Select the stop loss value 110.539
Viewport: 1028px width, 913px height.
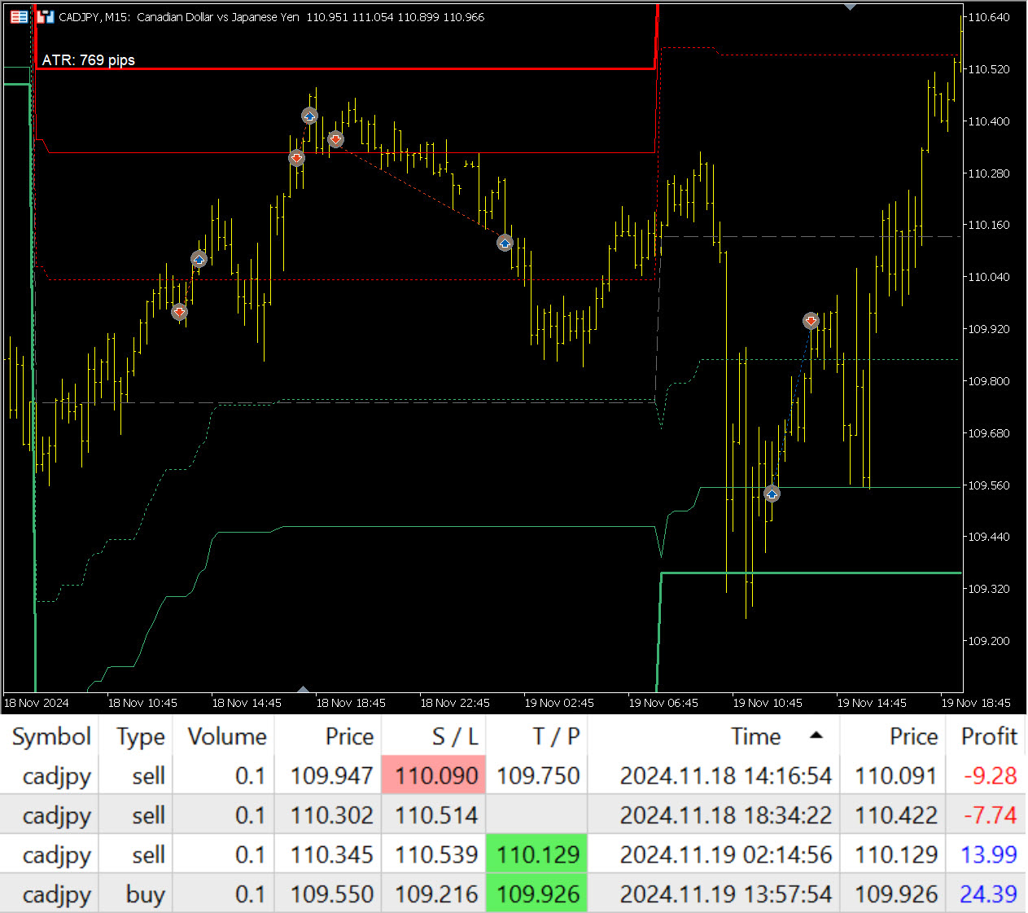point(436,854)
